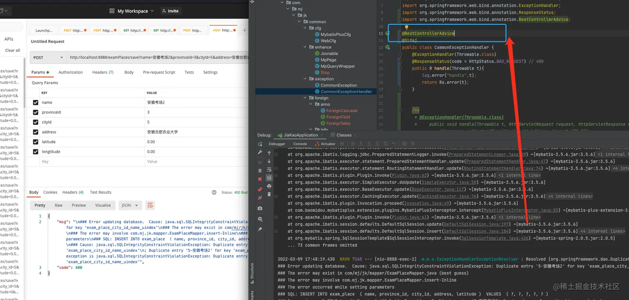This screenshot has height=300, width=629.
Task: Select Raw response view
Action: coord(59,205)
